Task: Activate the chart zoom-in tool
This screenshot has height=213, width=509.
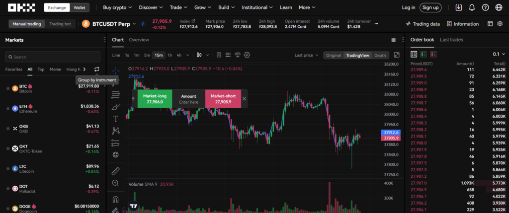Action: point(115,183)
